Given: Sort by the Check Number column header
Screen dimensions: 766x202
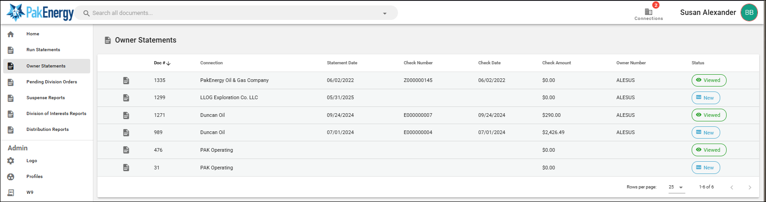Looking at the screenshot, I should coord(418,63).
